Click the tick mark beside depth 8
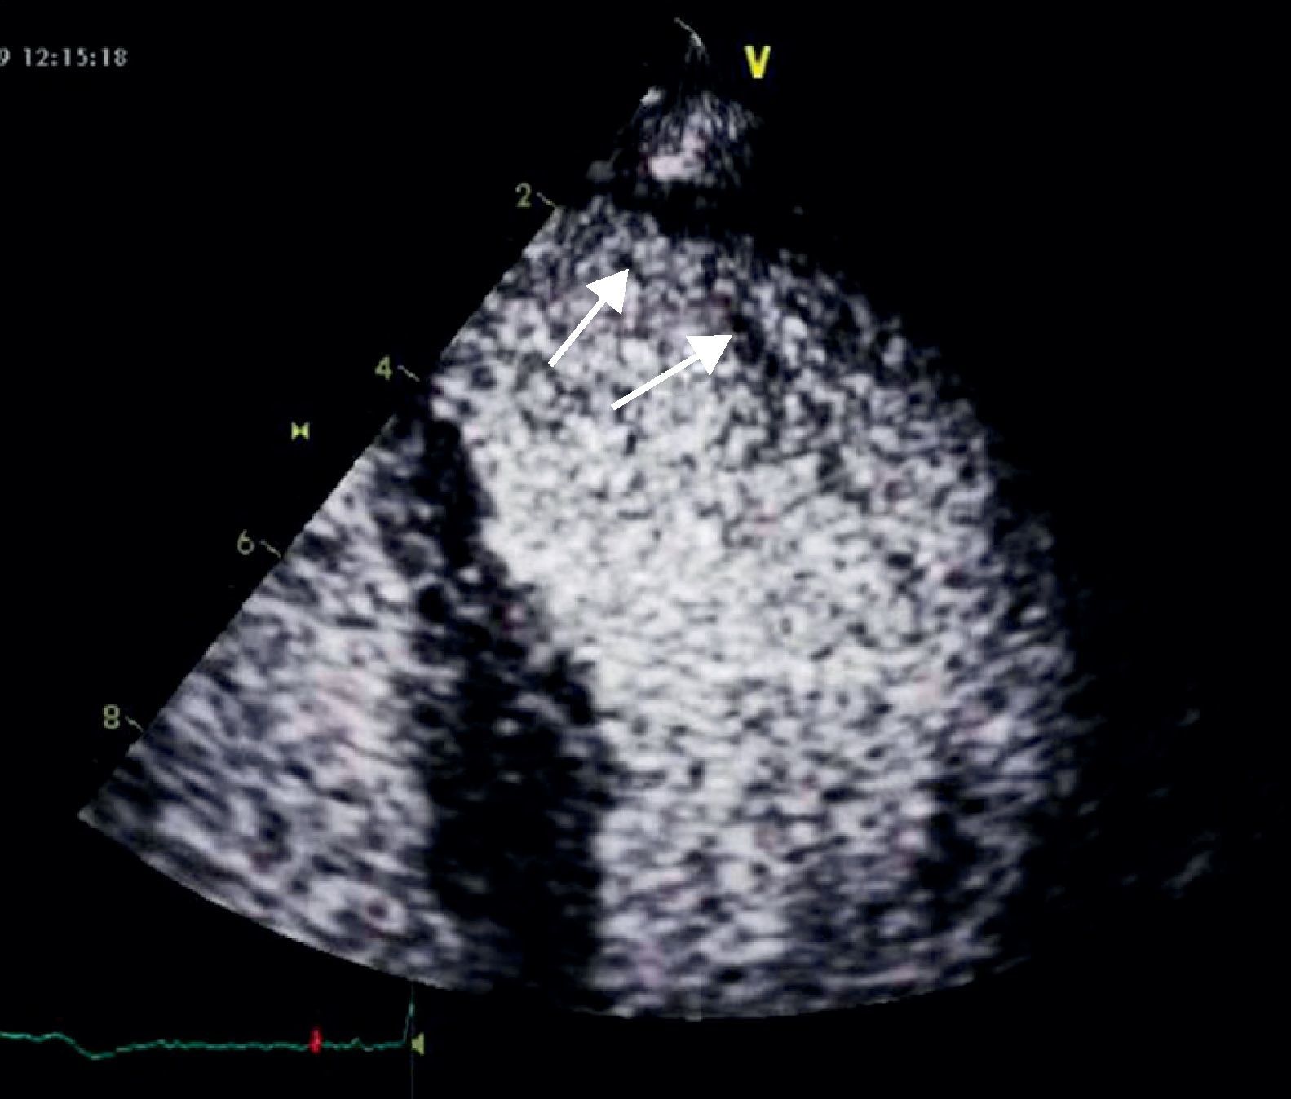This screenshot has width=1291, height=1099. point(135,724)
